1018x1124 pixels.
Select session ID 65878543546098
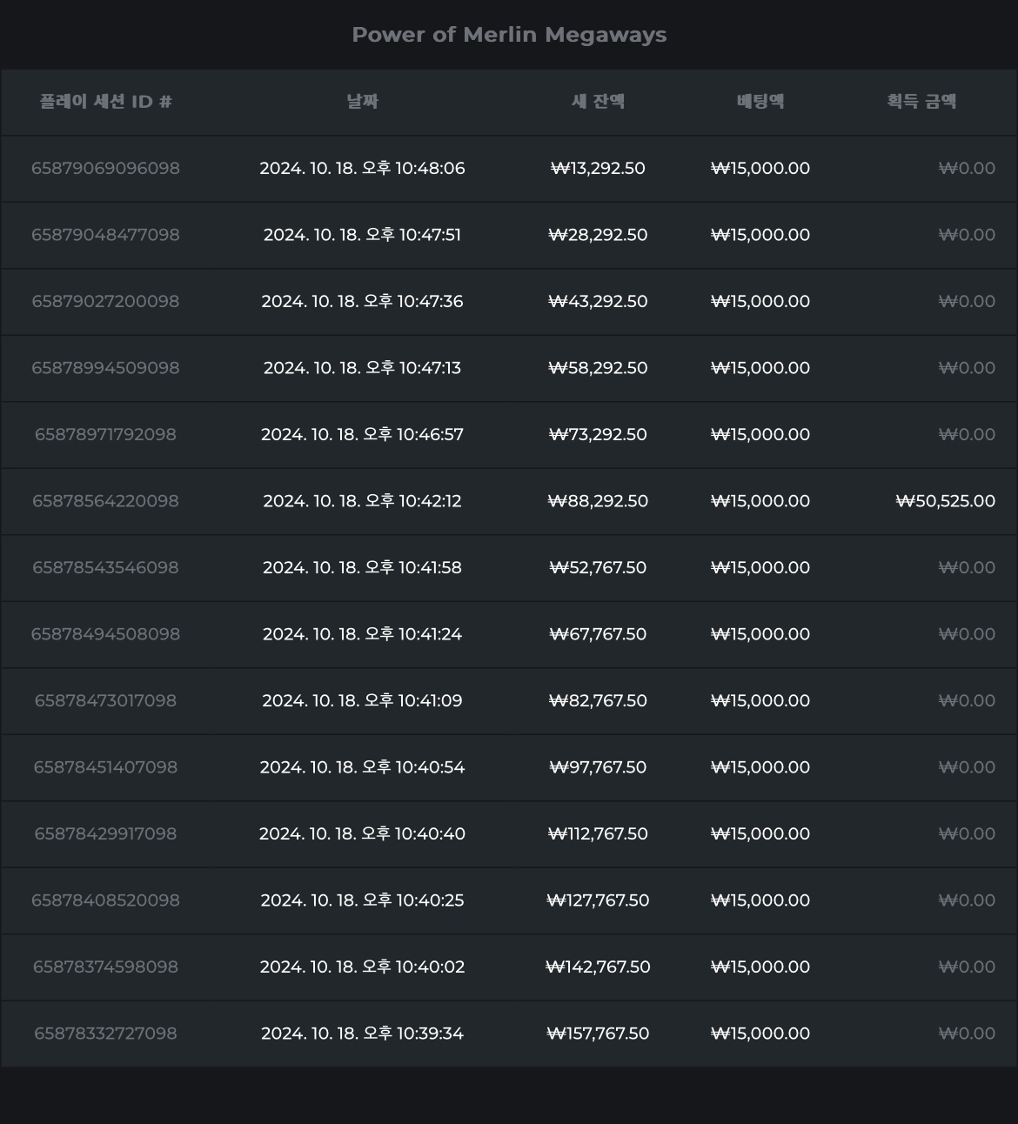105,567
